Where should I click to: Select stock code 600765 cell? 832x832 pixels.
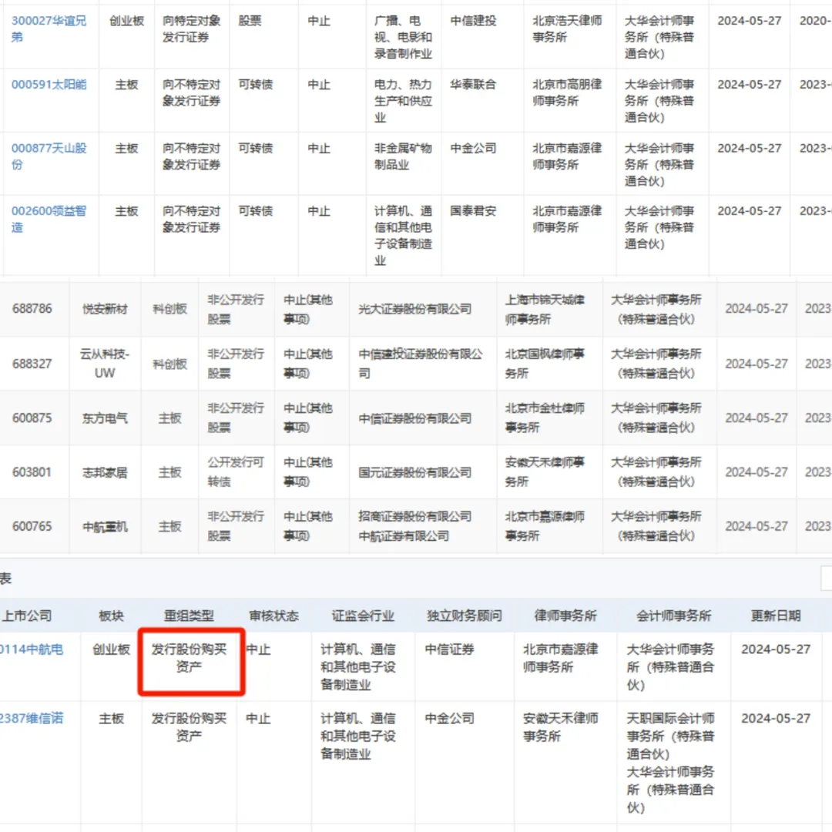point(32,526)
